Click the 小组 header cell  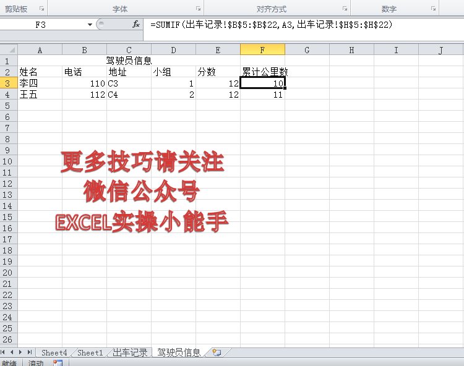pyautogui.click(x=173, y=72)
